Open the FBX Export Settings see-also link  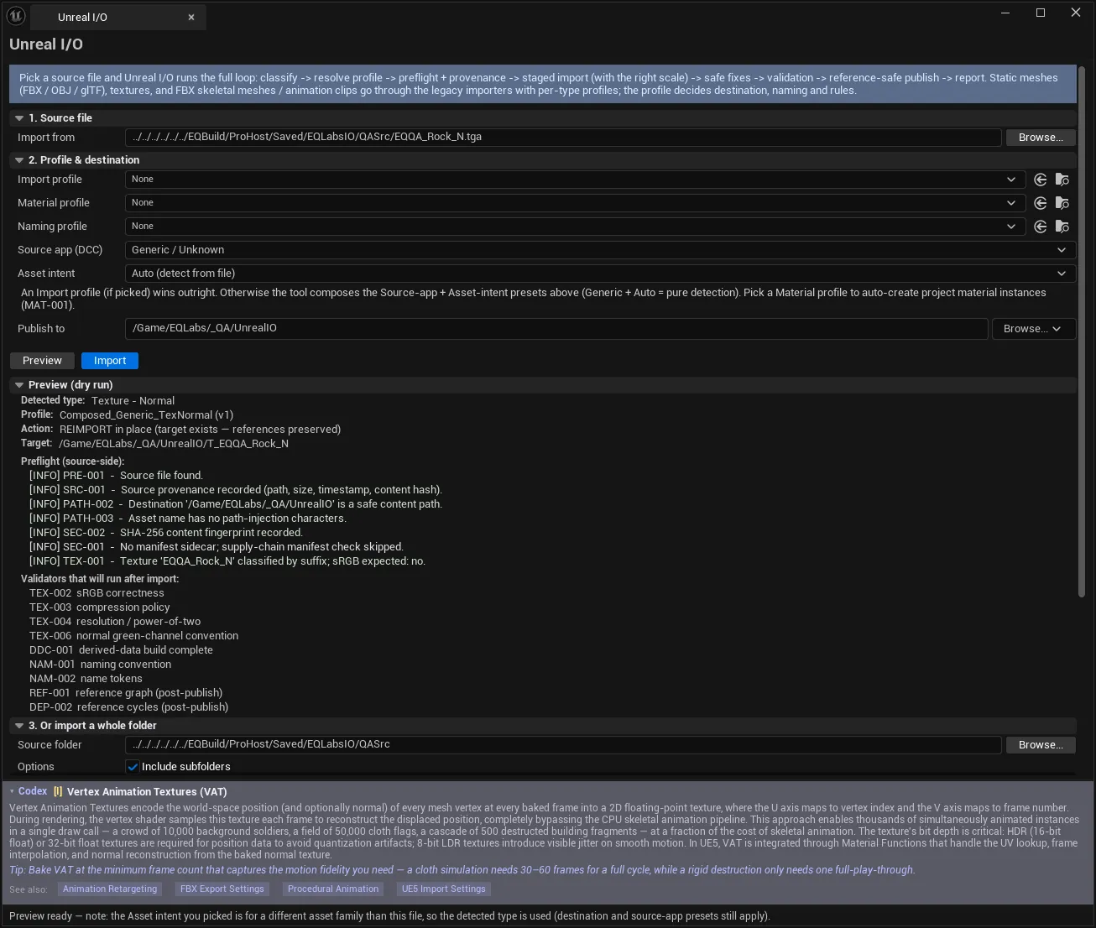click(222, 889)
